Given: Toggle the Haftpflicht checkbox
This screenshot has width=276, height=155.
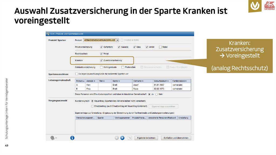Looking at the screenshot, I should 101,47.
